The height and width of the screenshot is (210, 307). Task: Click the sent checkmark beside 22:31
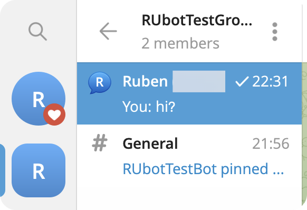[x=242, y=81]
